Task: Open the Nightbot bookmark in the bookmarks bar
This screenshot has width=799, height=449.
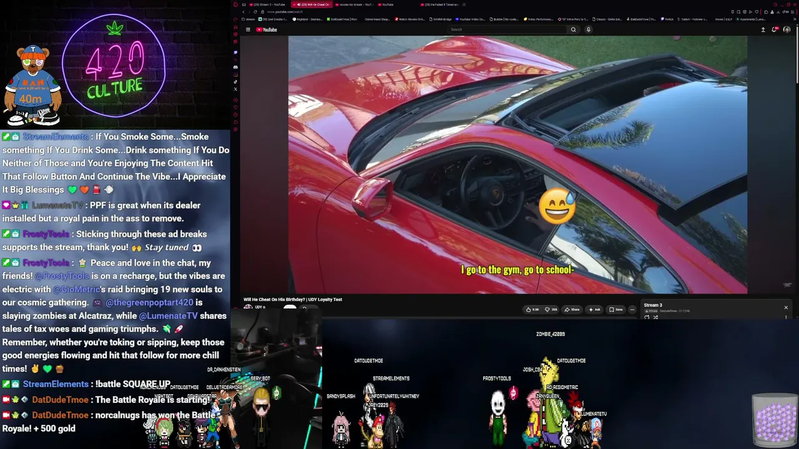Action: click(x=308, y=19)
